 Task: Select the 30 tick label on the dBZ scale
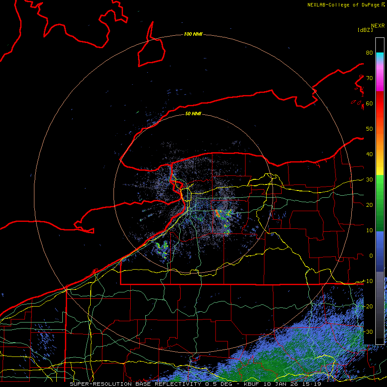[369, 180]
